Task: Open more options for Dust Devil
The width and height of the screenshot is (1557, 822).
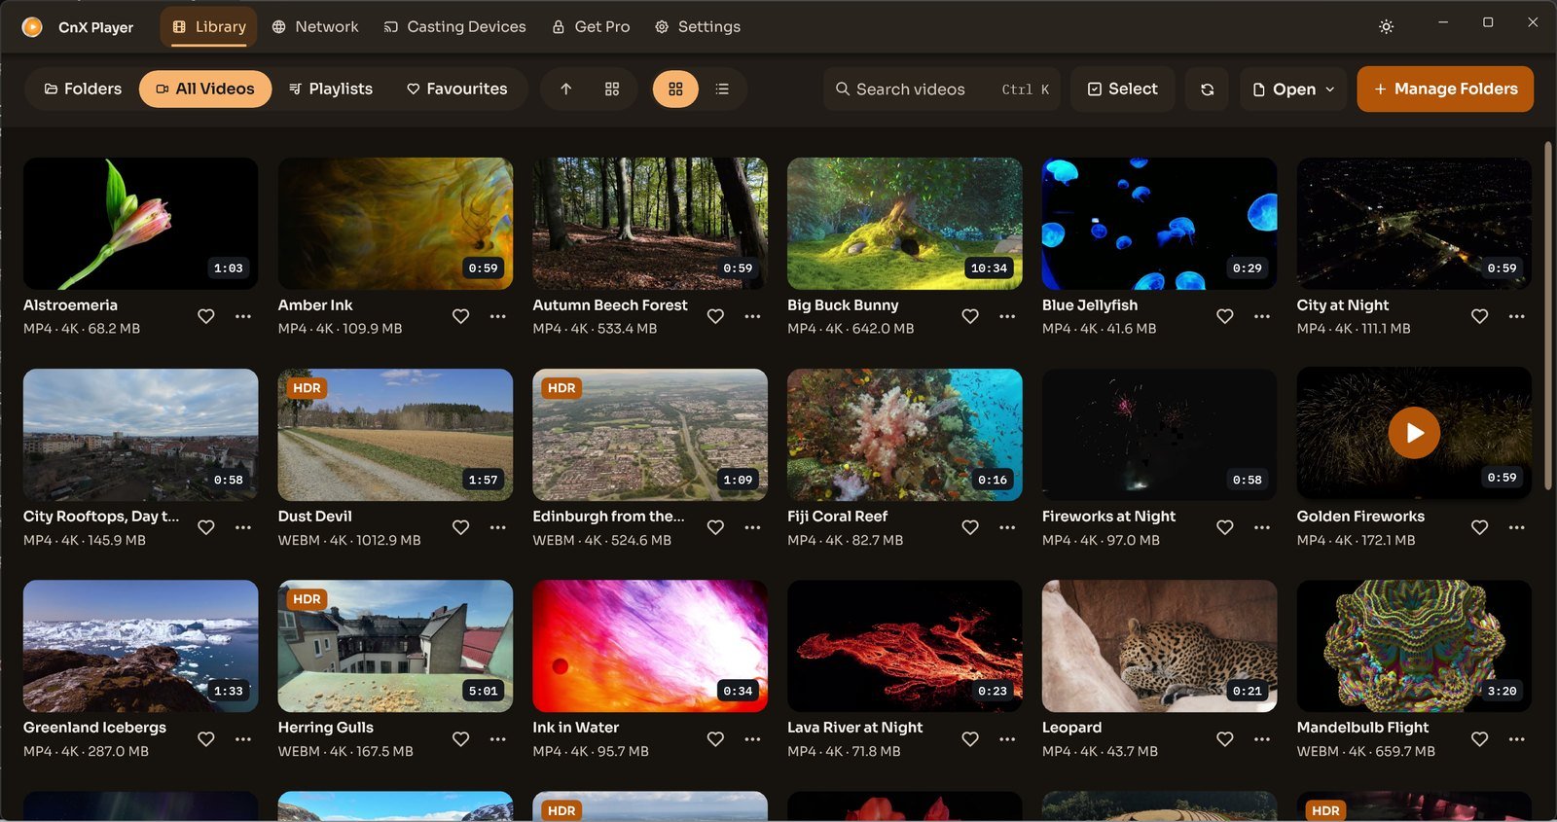Action: click(498, 527)
